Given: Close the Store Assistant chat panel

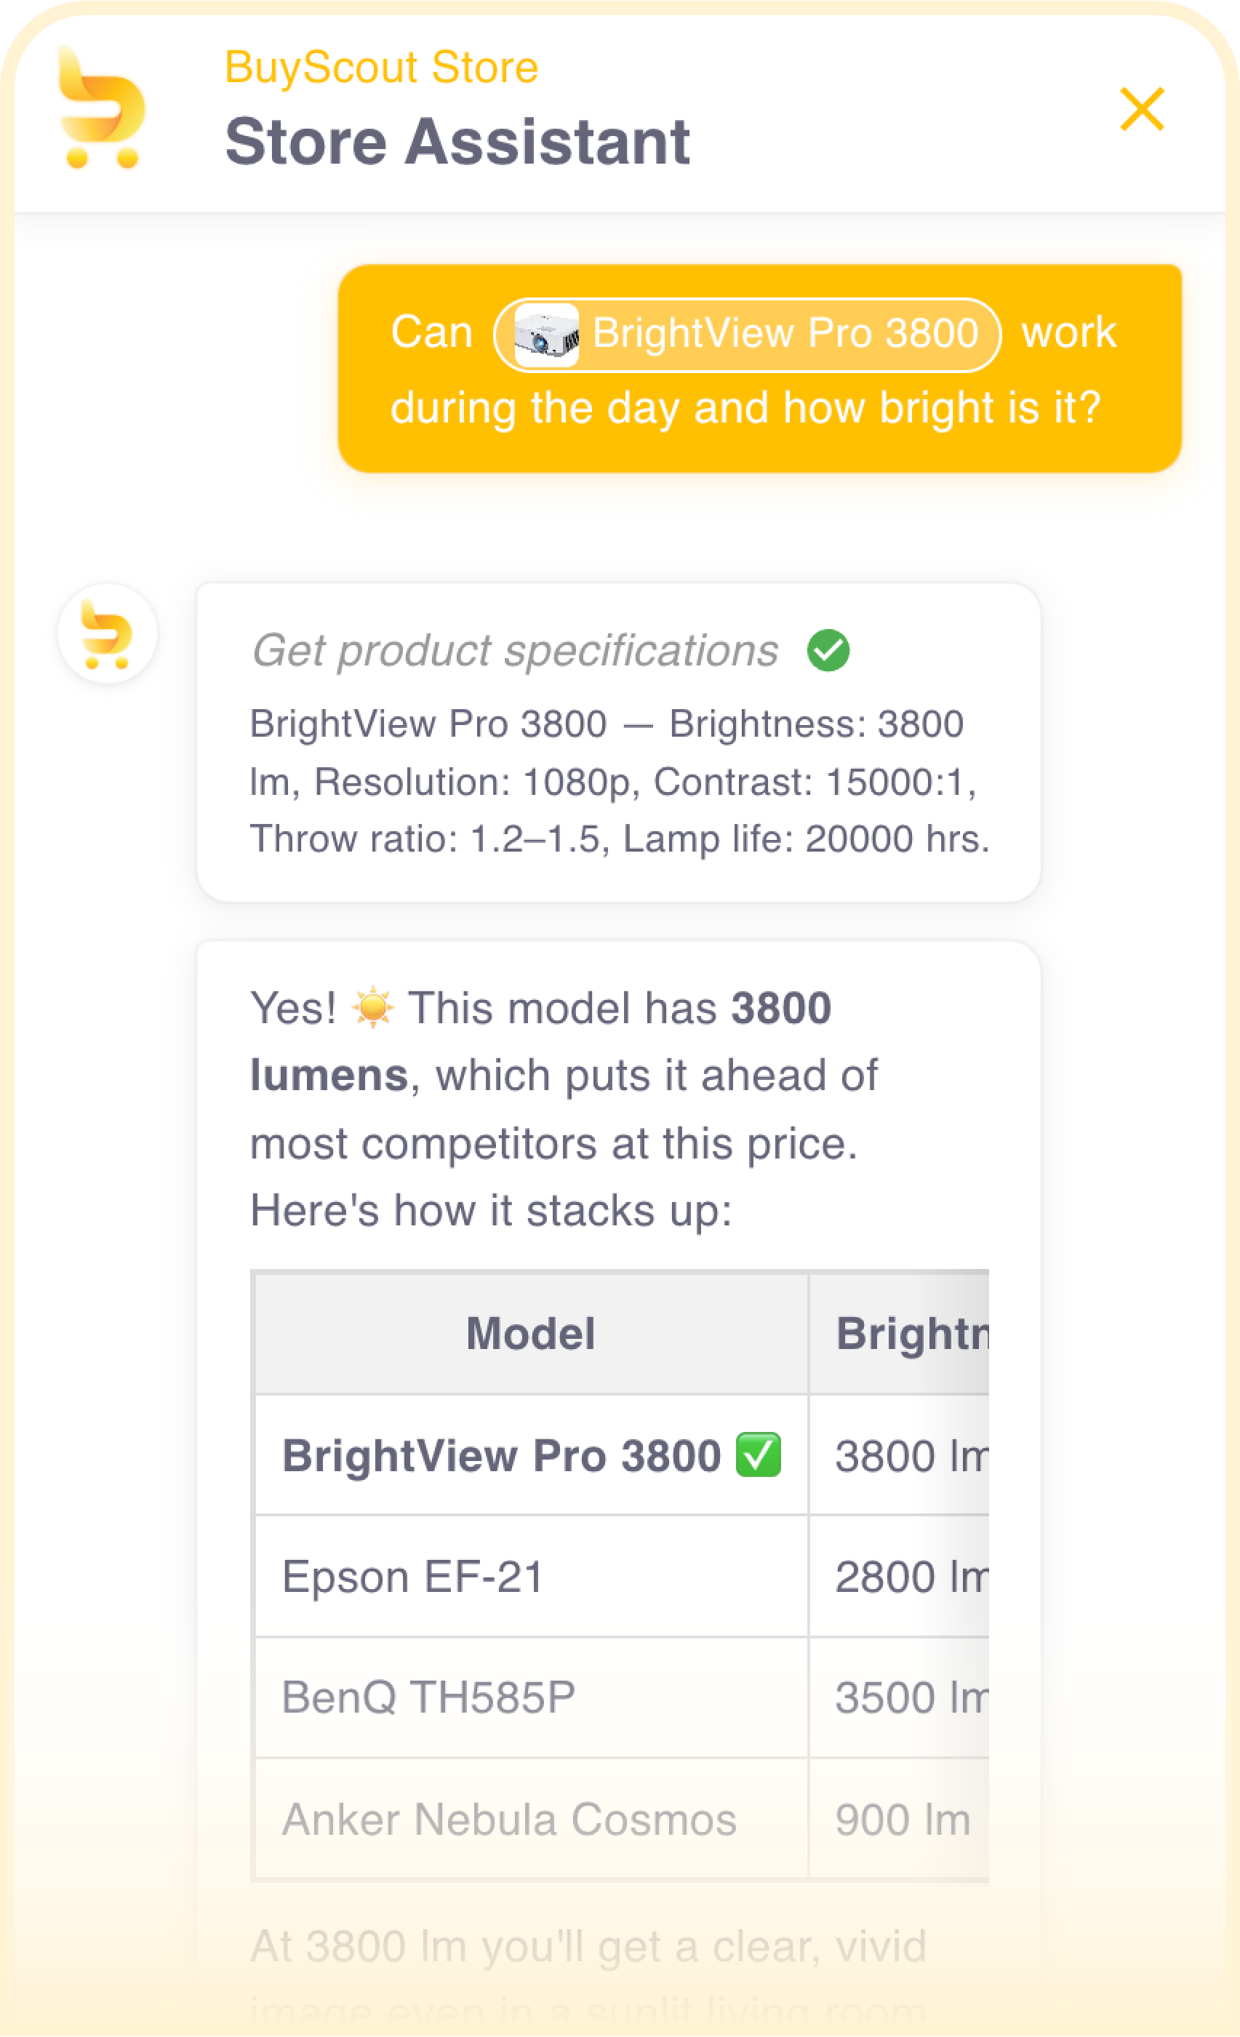Looking at the screenshot, I should pos(1142,109).
